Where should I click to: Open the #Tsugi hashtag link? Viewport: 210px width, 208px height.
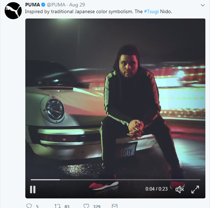pyautogui.click(x=151, y=12)
